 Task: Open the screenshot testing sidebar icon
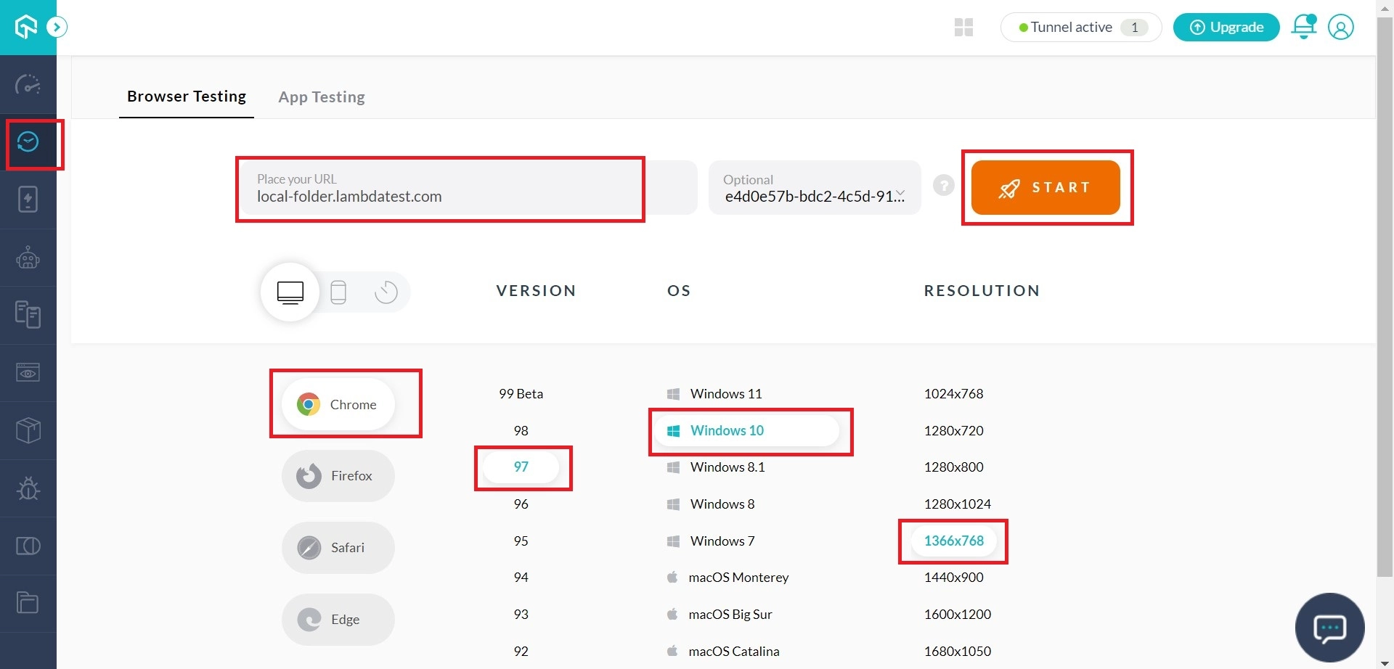(x=28, y=372)
